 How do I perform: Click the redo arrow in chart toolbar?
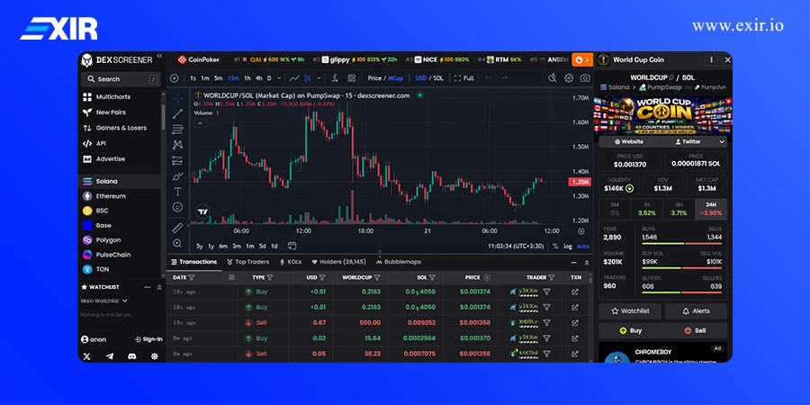click(504, 78)
